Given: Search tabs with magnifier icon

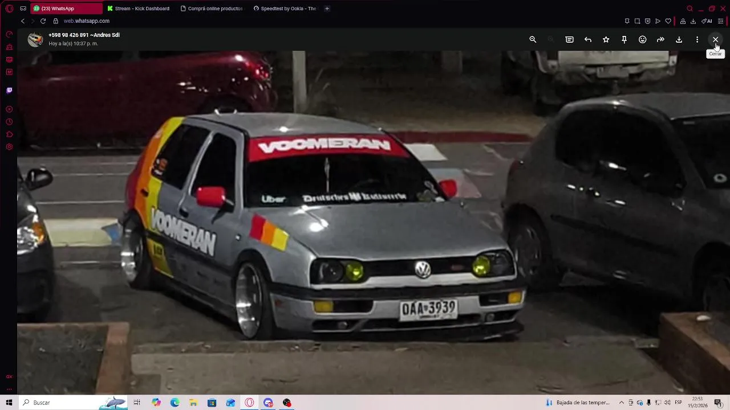Looking at the screenshot, I should (x=690, y=9).
